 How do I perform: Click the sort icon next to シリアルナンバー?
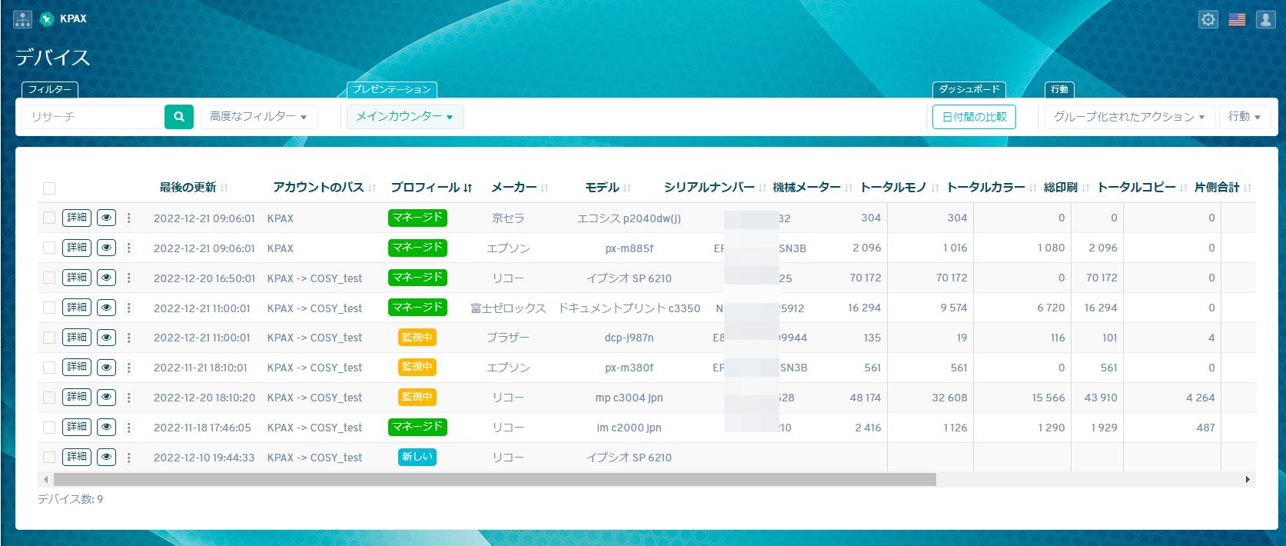(x=763, y=188)
